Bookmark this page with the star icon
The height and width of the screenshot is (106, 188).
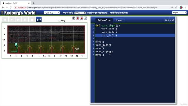[176, 8]
